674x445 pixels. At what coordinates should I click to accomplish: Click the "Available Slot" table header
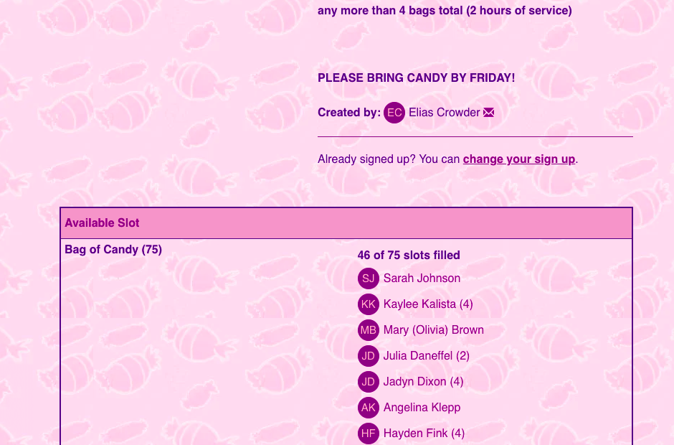coord(102,223)
